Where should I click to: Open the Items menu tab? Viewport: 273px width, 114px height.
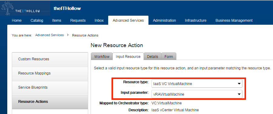pos(57,21)
